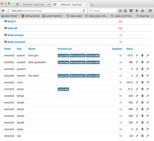Expand Node 0 with the plus icon
Image resolution: width=154 pixels, height=141 pixels.
6,21
